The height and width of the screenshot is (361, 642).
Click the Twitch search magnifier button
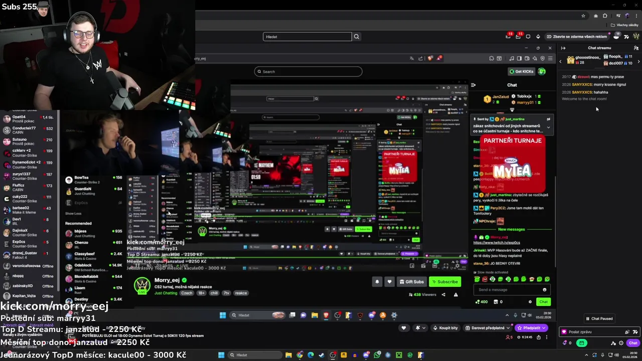357,37
